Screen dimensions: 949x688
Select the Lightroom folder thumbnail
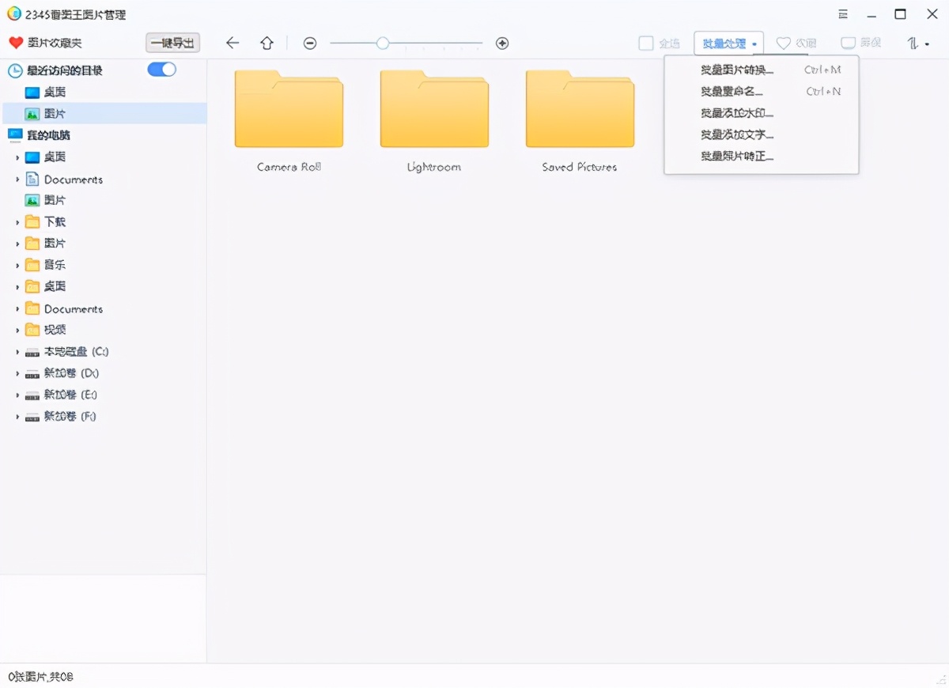point(434,111)
